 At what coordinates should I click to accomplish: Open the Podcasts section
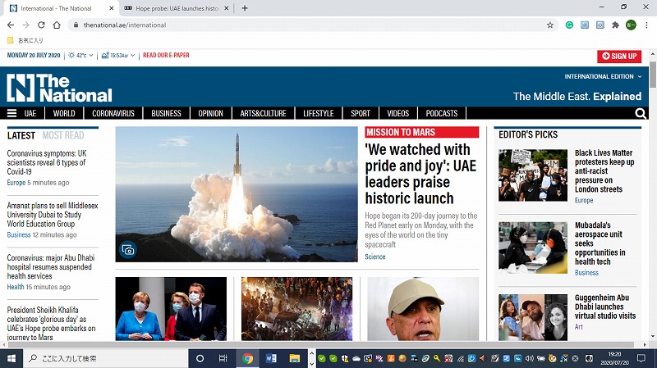pyautogui.click(x=442, y=113)
